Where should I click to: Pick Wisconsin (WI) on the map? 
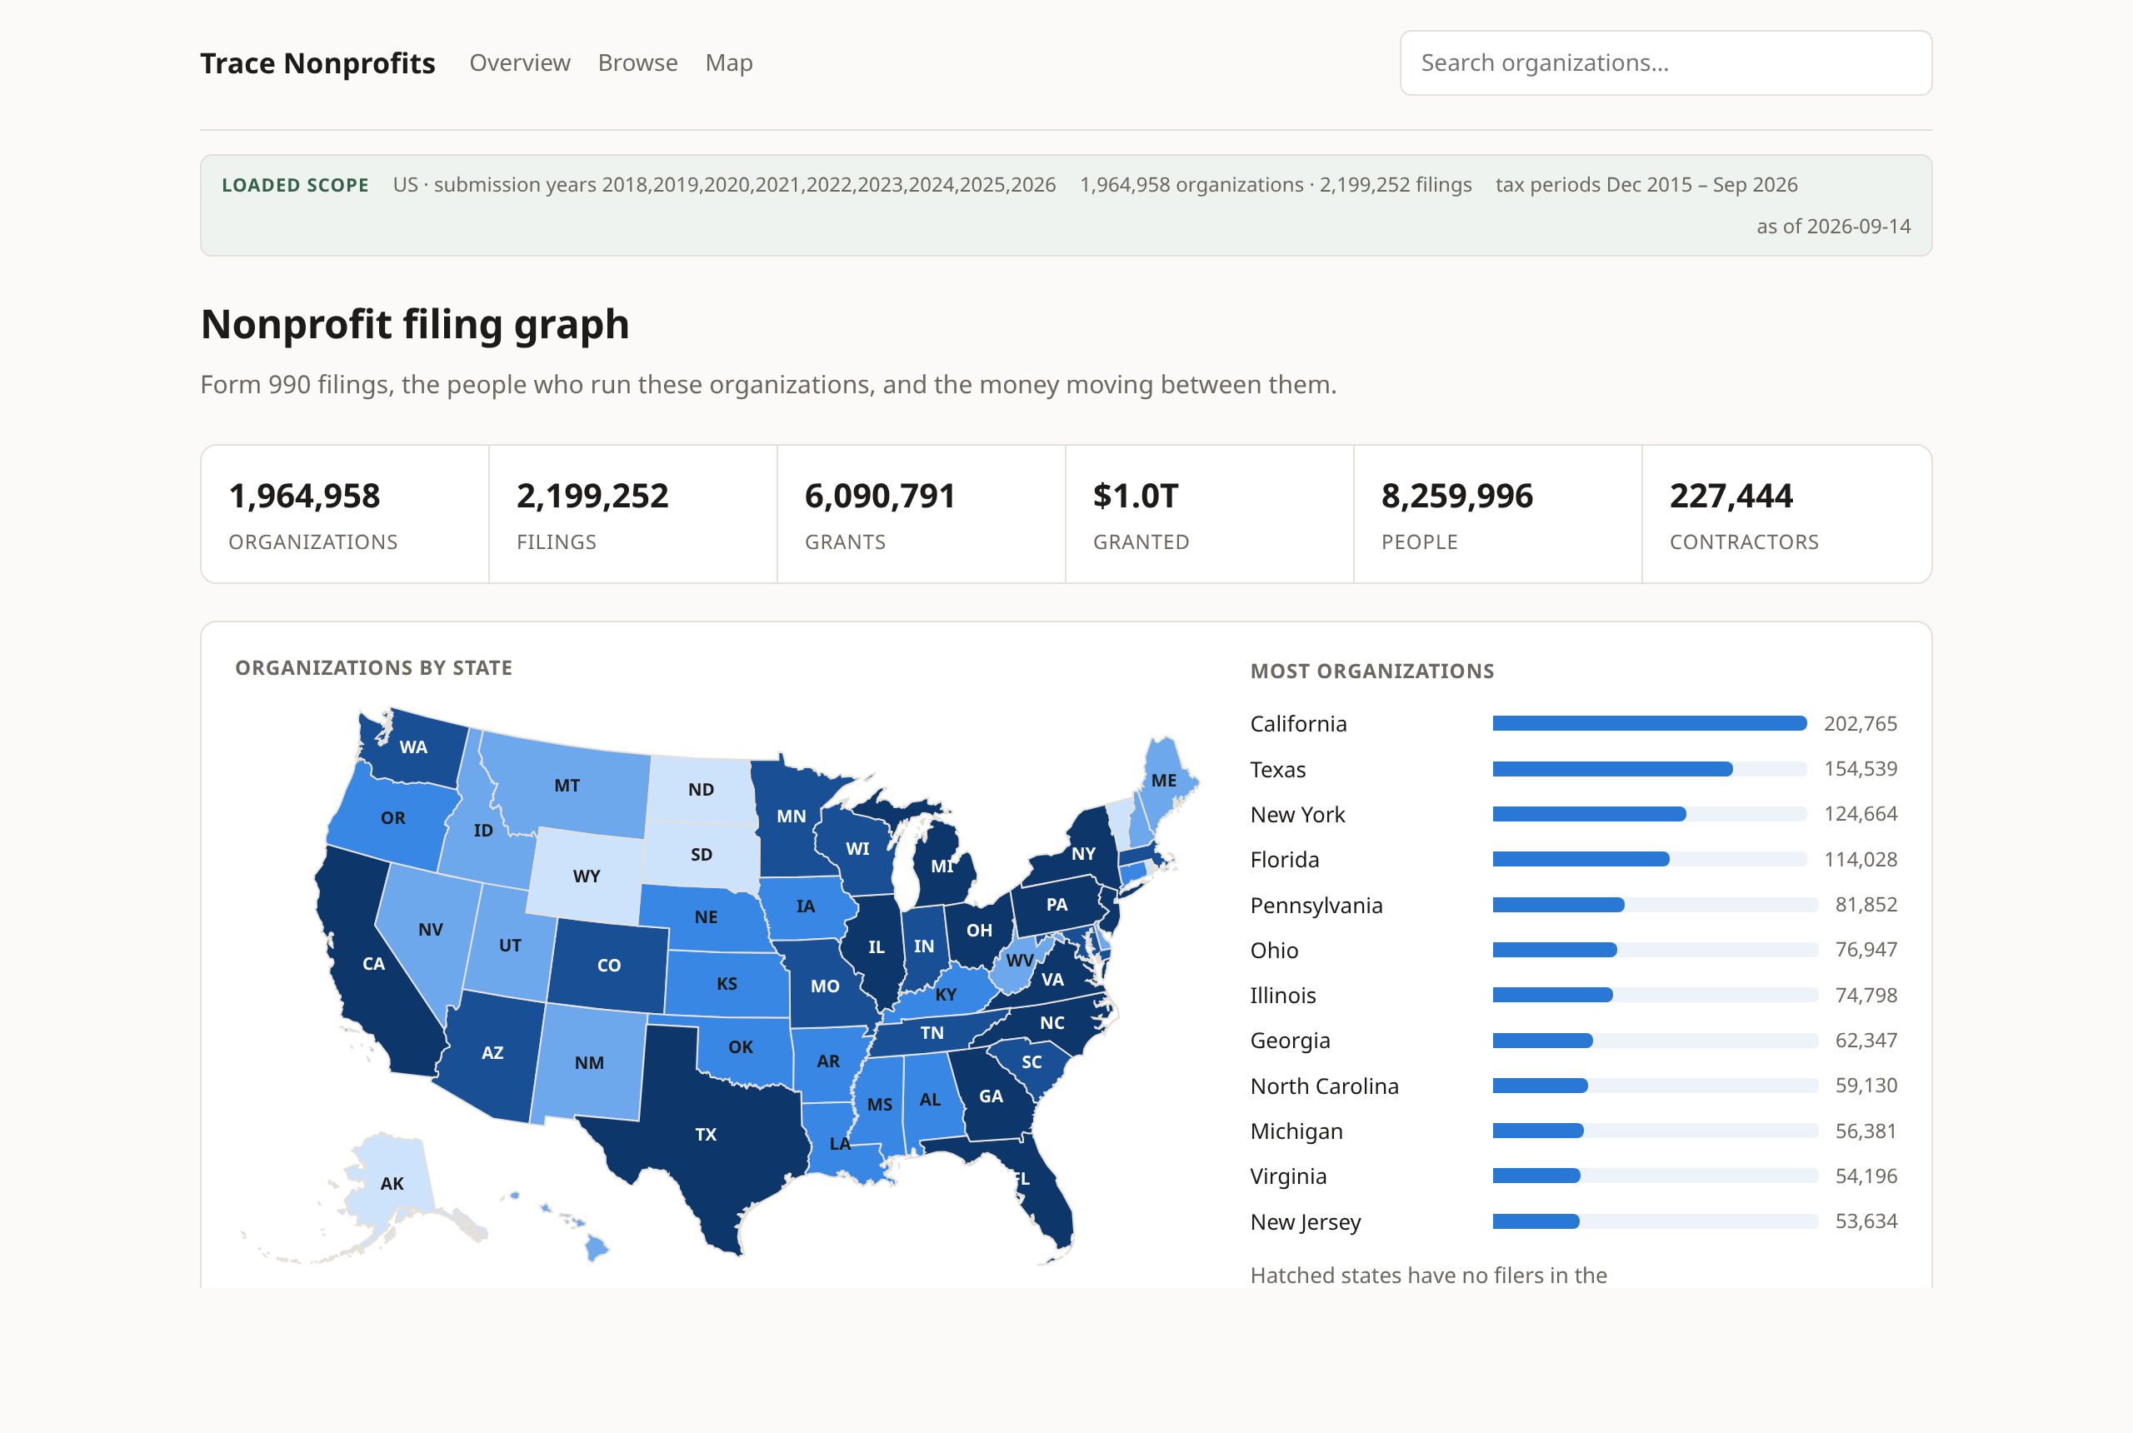click(857, 848)
